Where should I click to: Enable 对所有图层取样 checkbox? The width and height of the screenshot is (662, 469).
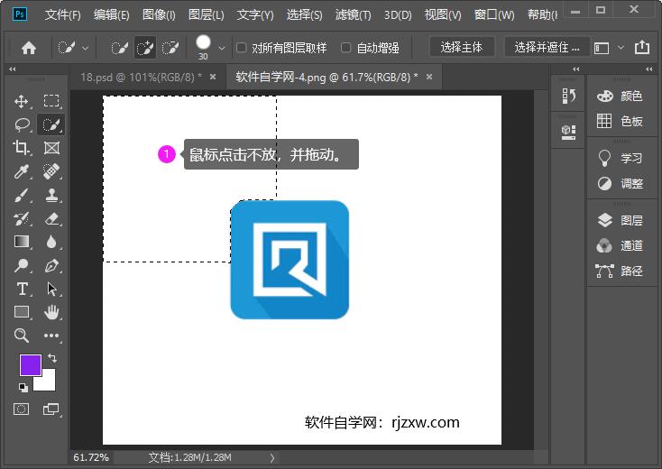click(241, 47)
